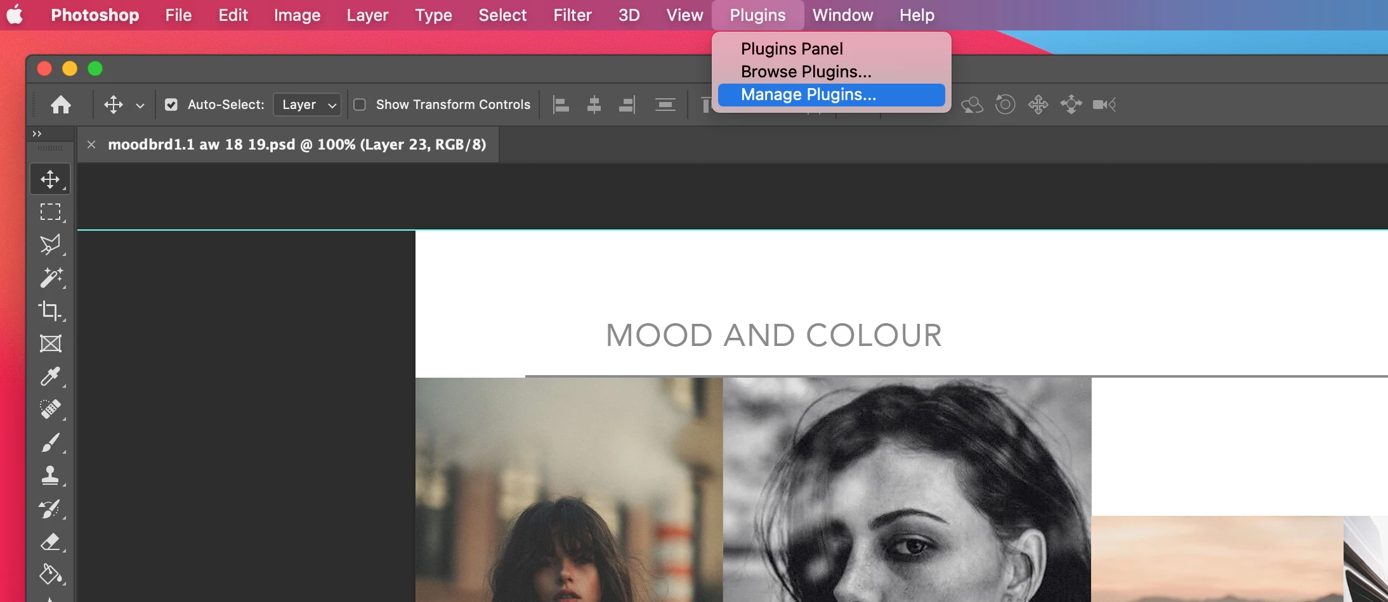
Task: Click the MOOD AND COLOUR heading text
Action: coord(774,335)
